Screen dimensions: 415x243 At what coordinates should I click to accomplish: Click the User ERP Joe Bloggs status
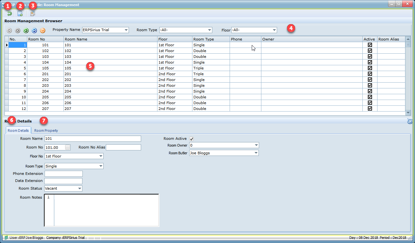click(x=26, y=238)
